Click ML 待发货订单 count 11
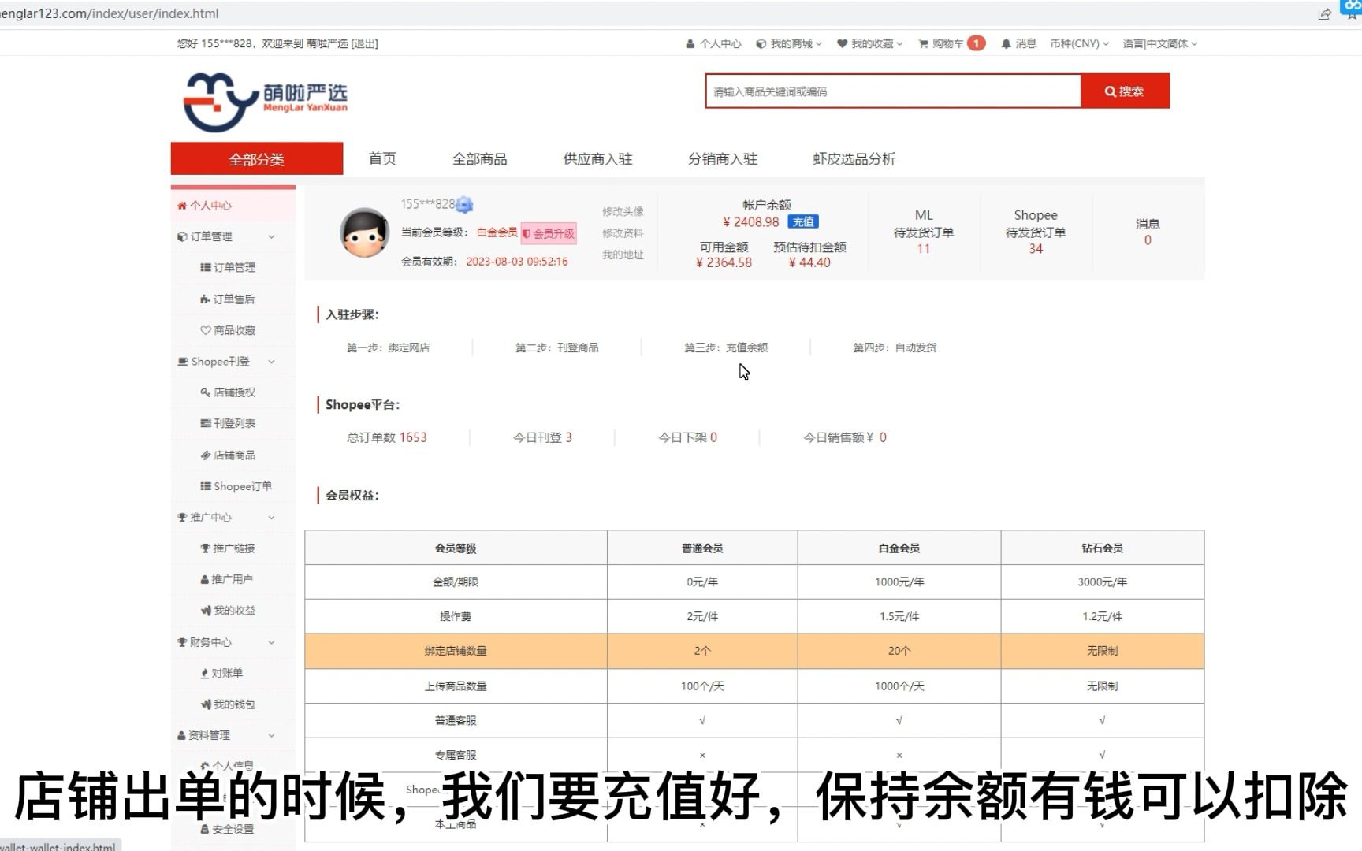The width and height of the screenshot is (1362, 851). (x=924, y=249)
